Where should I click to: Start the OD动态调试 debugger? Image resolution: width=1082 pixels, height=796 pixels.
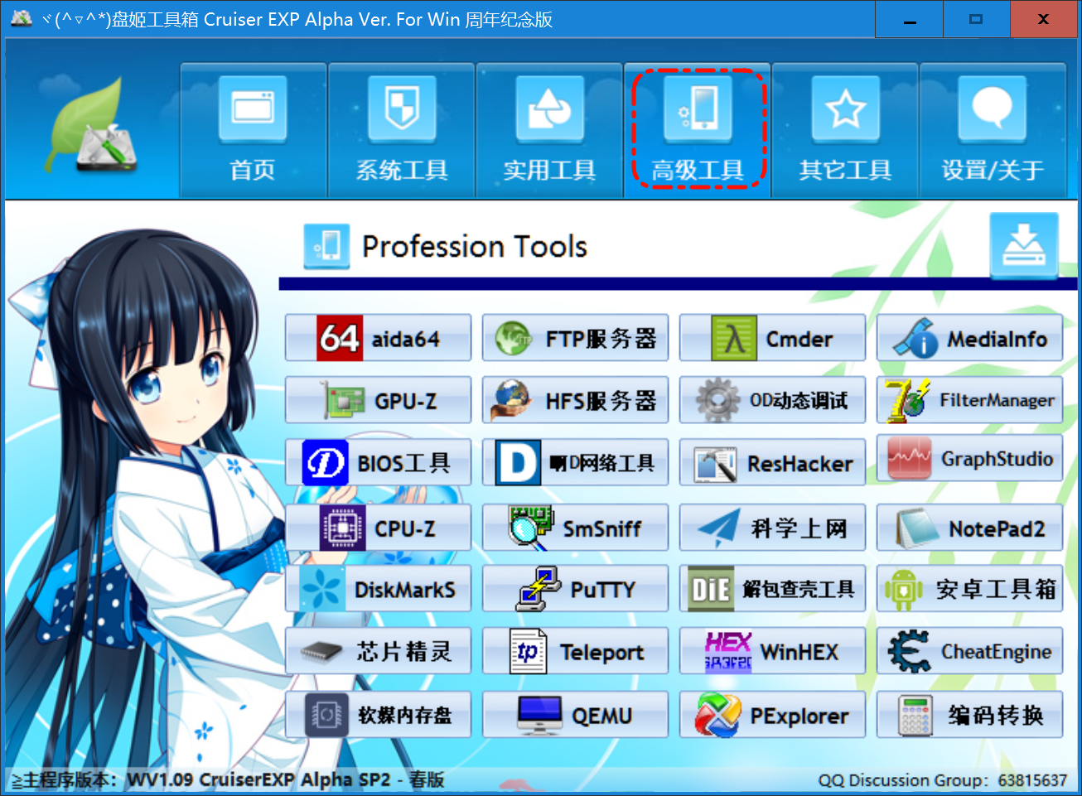(772, 400)
